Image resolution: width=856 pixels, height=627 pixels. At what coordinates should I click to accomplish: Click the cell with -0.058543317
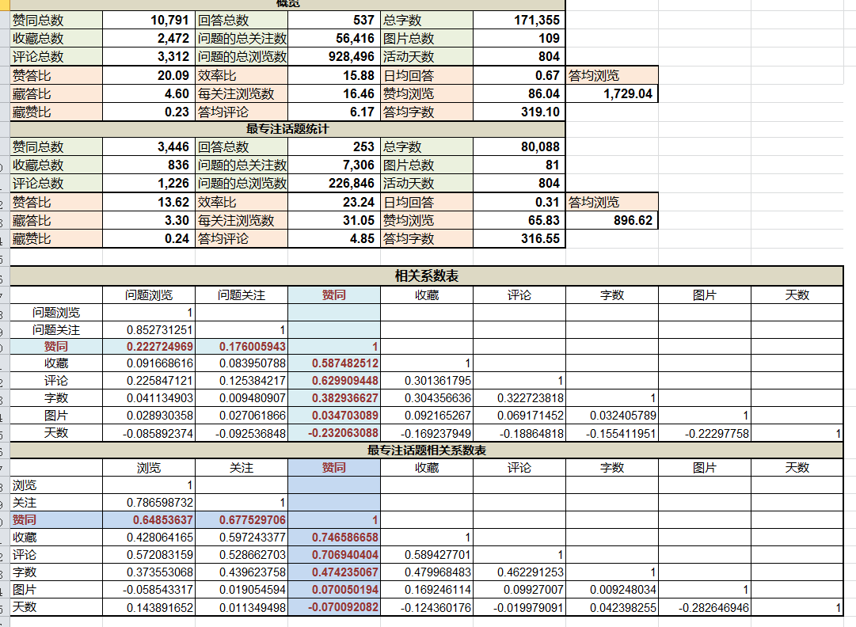pos(149,590)
